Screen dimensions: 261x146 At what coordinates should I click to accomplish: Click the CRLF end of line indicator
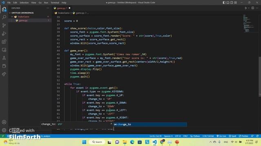click(x=185, y=136)
